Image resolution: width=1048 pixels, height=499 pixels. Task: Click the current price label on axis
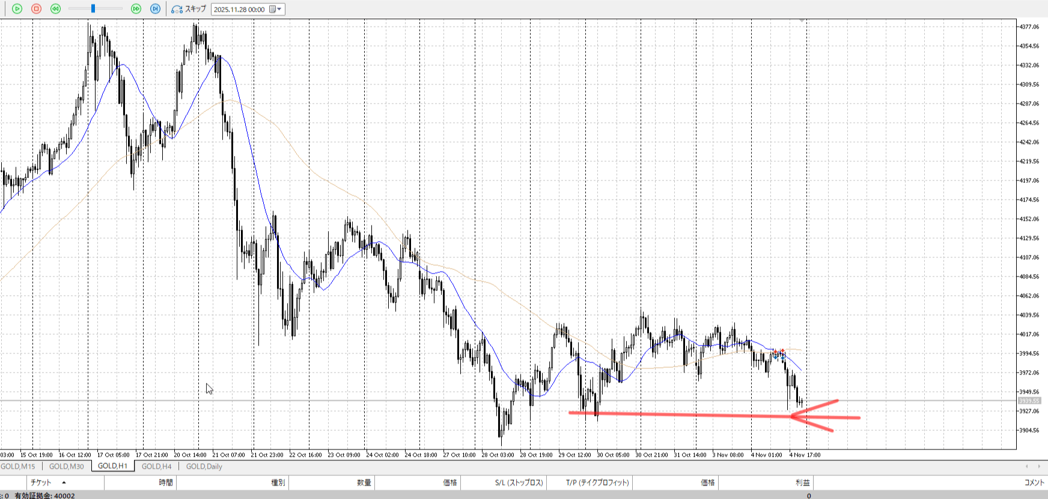pyautogui.click(x=1029, y=401)
